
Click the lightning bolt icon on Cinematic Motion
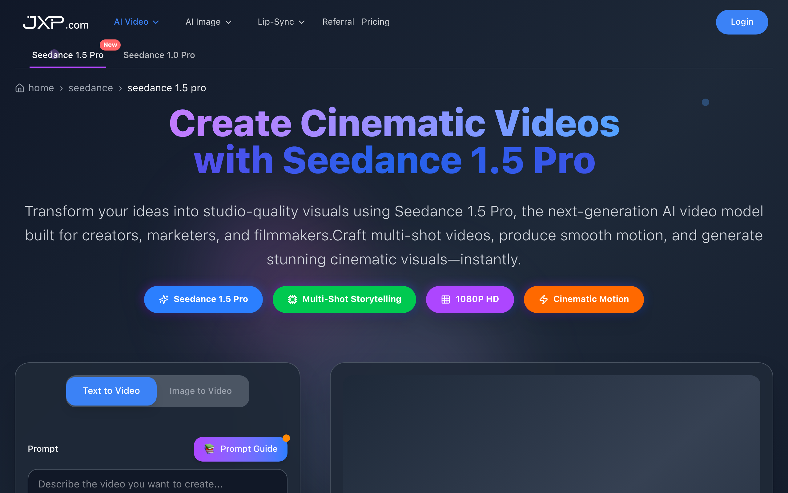click(543, 299)
